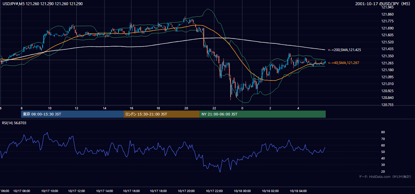The image size is (415, 194).
Task: Click the 10/17 22:00 date axis label
Action: point(214,191)
